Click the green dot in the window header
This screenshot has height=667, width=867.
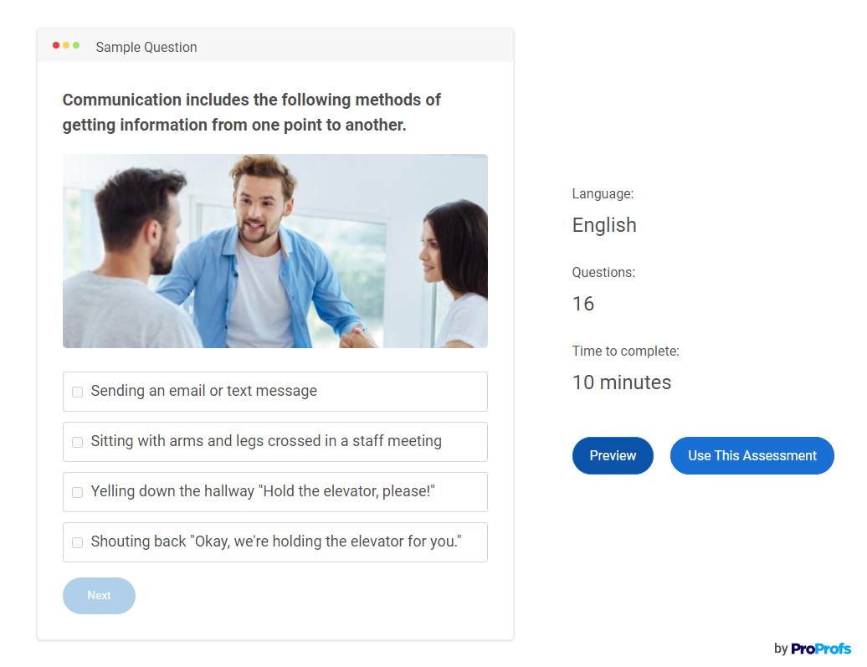76,45
